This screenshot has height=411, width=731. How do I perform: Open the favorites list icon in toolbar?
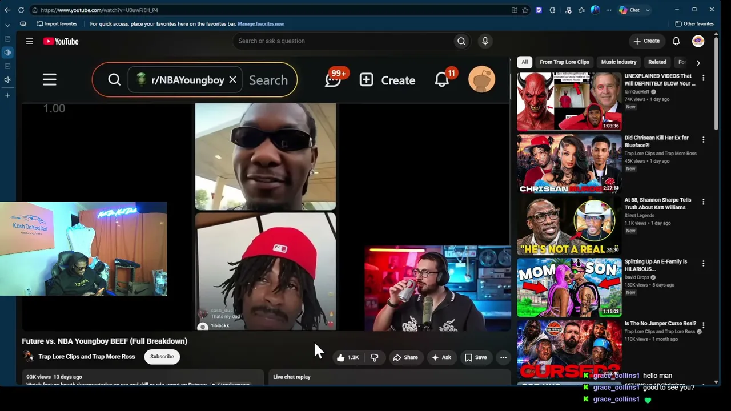(581, 10)
